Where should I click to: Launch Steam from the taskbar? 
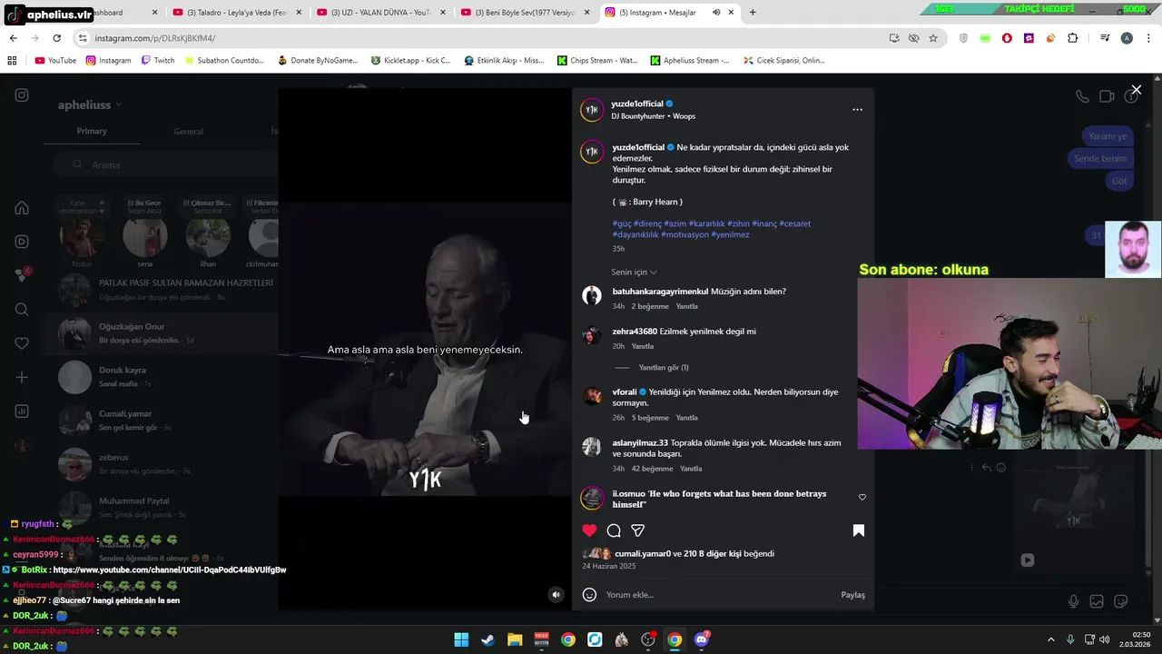pyautogui.click(x=487, y=639)
